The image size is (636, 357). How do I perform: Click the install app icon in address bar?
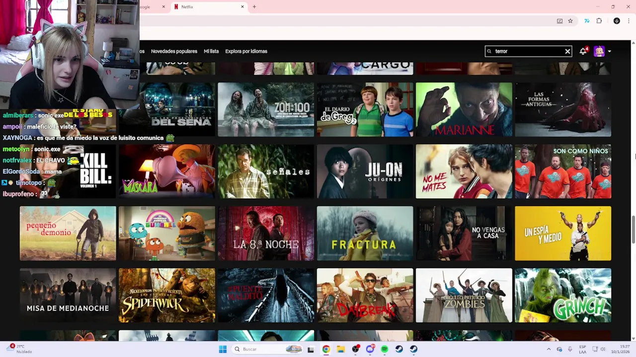[x=560, y=21]
